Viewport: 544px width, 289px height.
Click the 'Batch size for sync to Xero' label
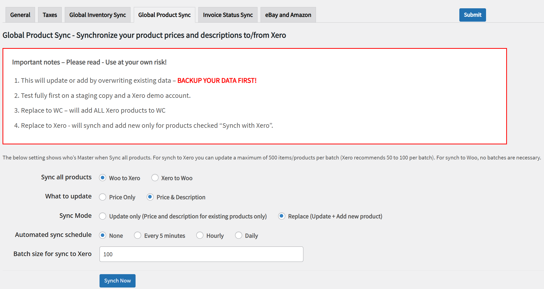[x=52, y=254]
